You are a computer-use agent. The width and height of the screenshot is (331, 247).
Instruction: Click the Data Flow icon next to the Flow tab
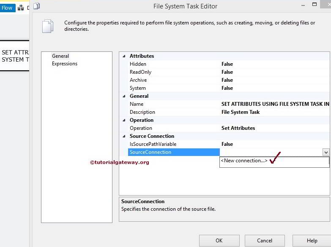pyautogui.click(x=21, y=8)
